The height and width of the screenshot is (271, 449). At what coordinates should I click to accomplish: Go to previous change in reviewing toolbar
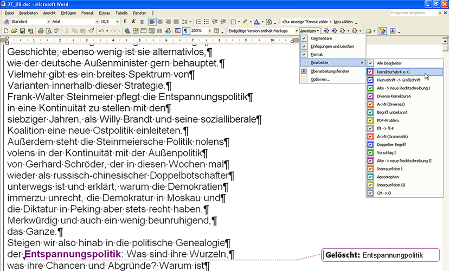coord(326,30)
